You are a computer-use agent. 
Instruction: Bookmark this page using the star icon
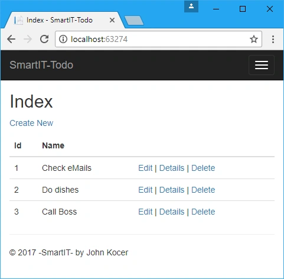click(x=254, y=39)
